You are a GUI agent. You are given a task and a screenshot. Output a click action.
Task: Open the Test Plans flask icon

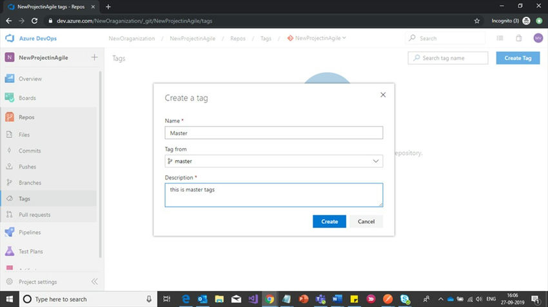click(10, 251)
